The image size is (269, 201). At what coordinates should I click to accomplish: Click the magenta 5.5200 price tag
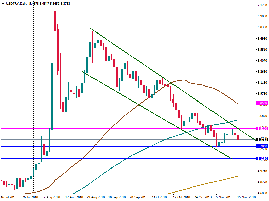[x=262, y=128]
